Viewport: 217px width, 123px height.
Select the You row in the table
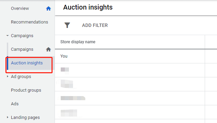(x=130, y=56)
